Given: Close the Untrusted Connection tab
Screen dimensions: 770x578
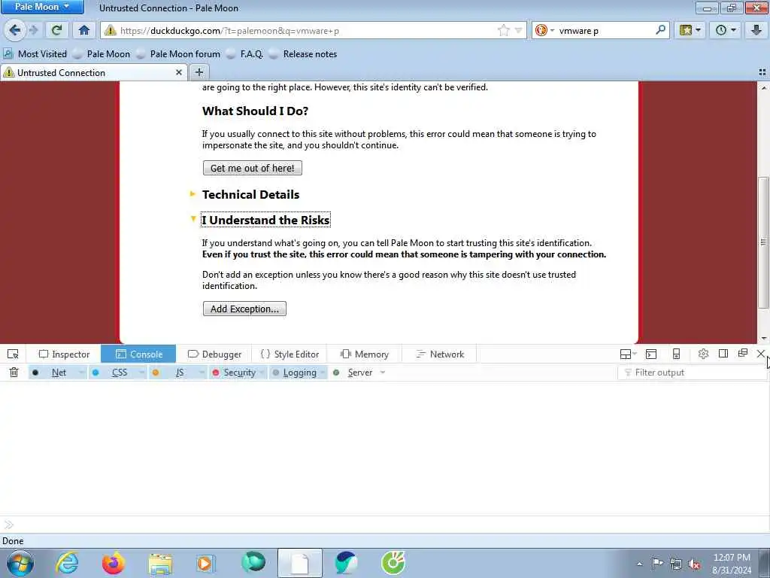Looking at the screenshot, I should 179,72.
